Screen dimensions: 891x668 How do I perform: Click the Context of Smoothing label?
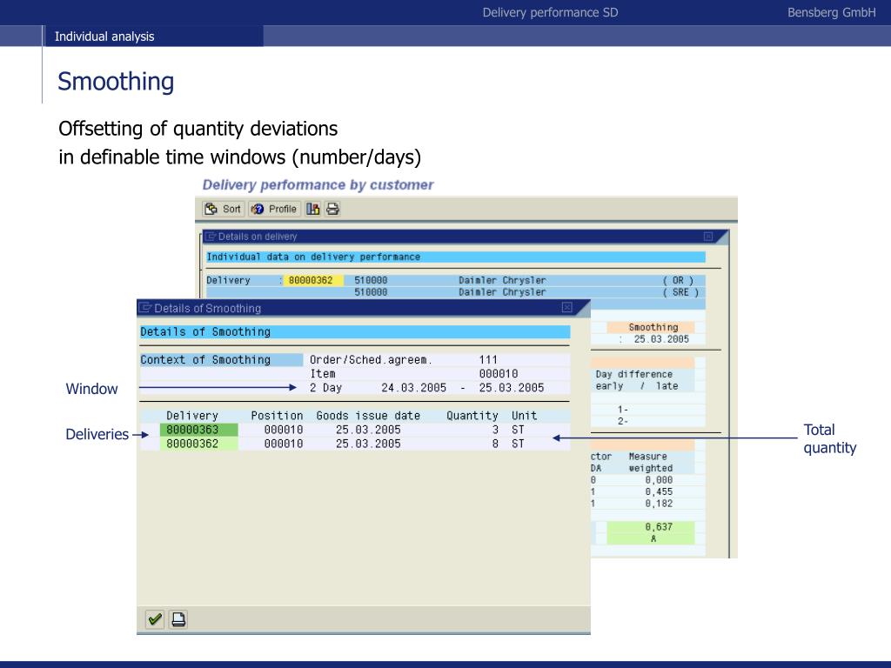(221, 359)
